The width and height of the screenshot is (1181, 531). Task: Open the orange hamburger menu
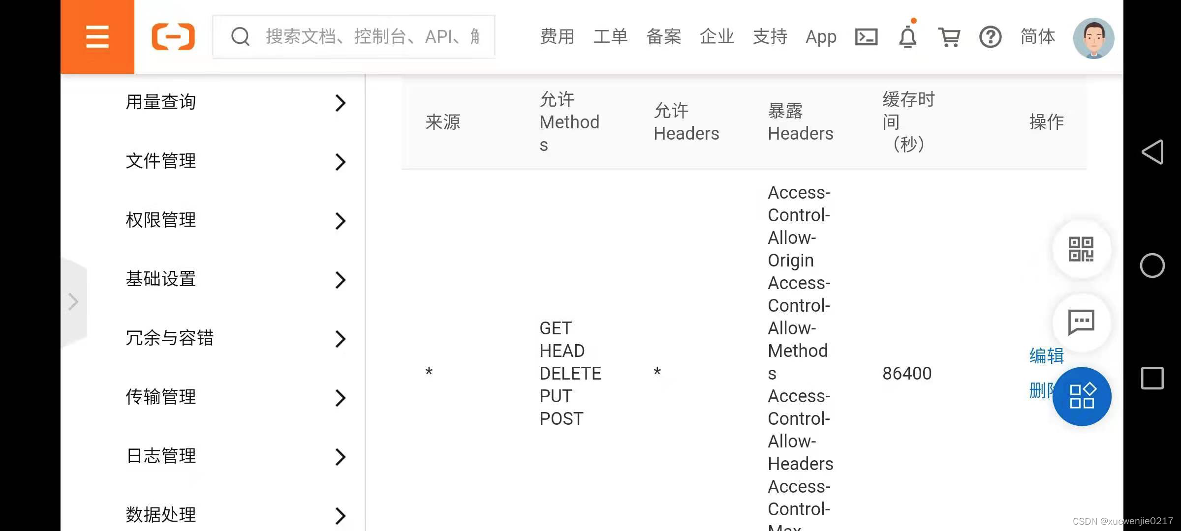tap(97, 37)
